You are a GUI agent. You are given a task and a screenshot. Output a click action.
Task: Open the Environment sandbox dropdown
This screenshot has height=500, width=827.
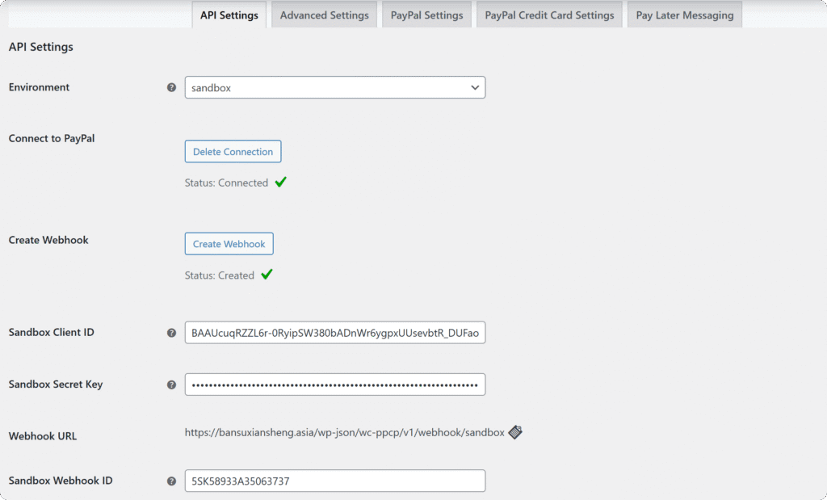click(x=334, y=87)
